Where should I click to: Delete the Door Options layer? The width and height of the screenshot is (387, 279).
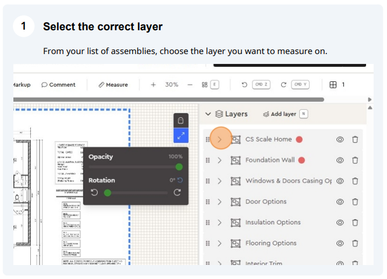click(x=355, y=202)
